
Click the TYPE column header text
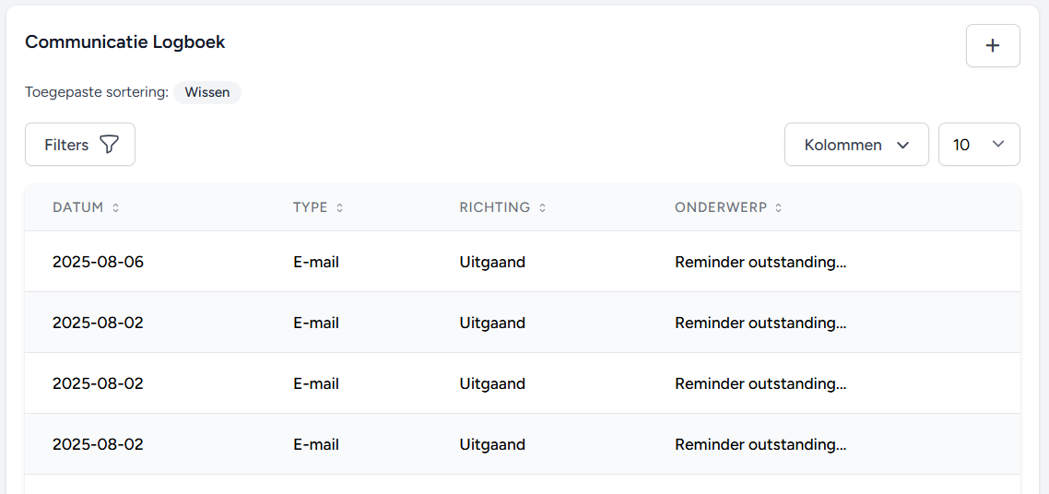310,208
